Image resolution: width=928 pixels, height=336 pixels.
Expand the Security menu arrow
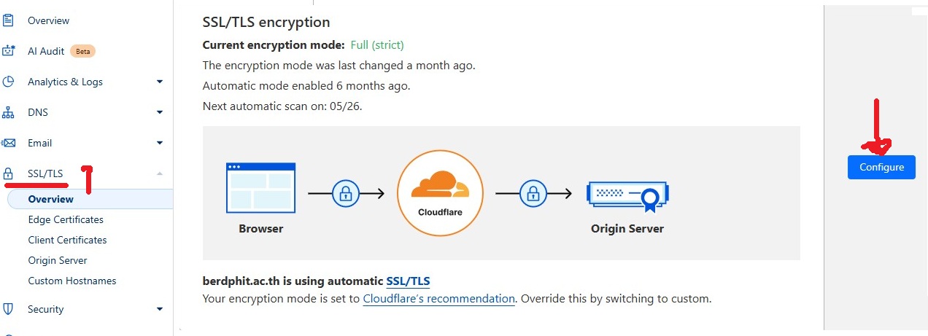[160, 309]
